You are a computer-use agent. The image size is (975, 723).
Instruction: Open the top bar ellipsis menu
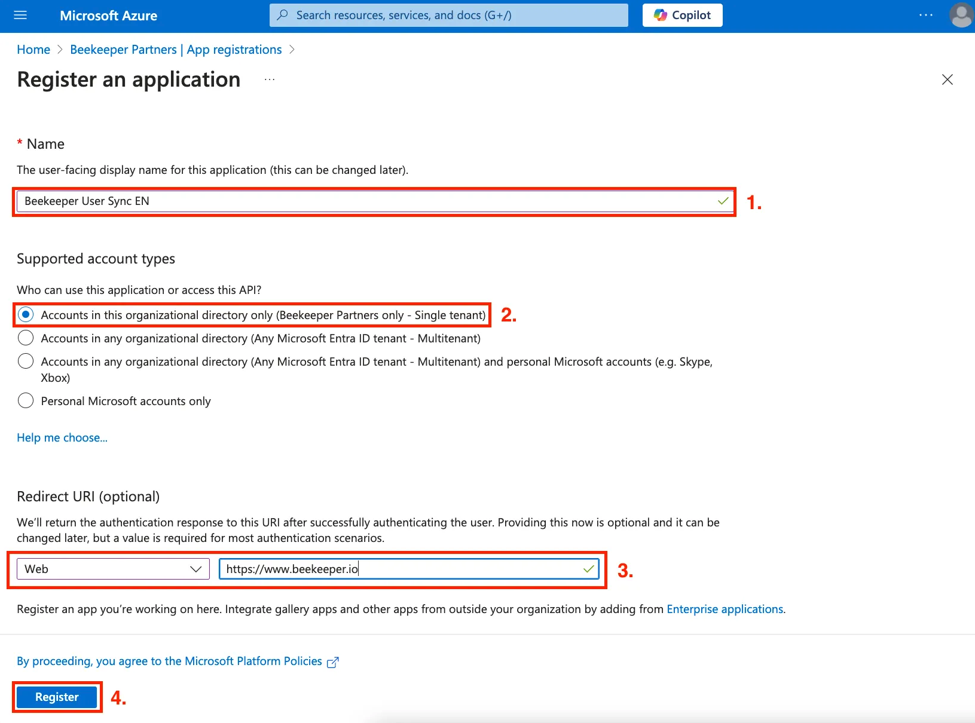click(925, 16)
